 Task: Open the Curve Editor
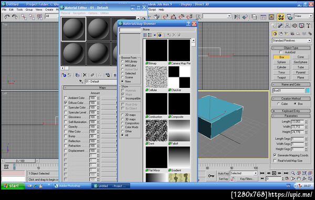tap(263, 17)
